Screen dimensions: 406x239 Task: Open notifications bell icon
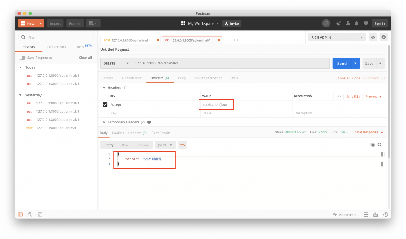coord(356,23)
